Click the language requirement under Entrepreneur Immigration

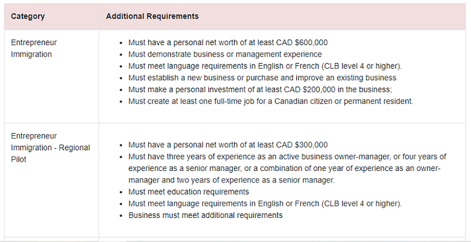[x=265, y=66]
